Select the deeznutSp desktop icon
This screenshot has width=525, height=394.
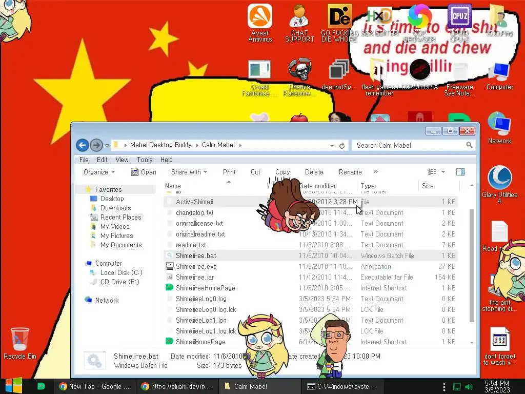(339, 74)
